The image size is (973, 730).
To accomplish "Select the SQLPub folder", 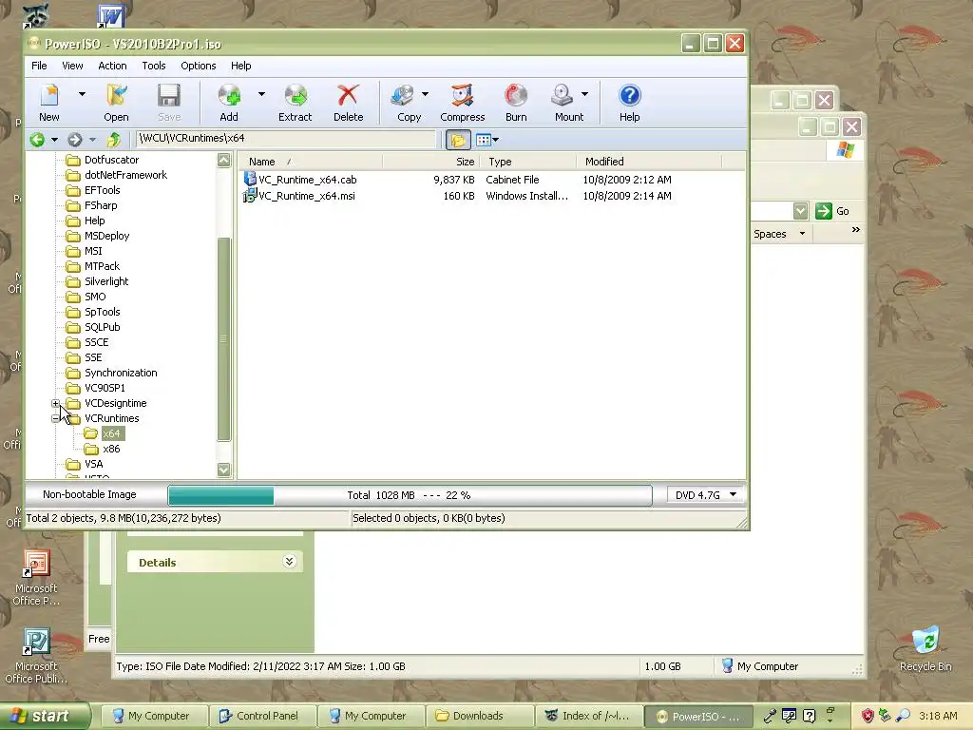I will pos(102,327).
